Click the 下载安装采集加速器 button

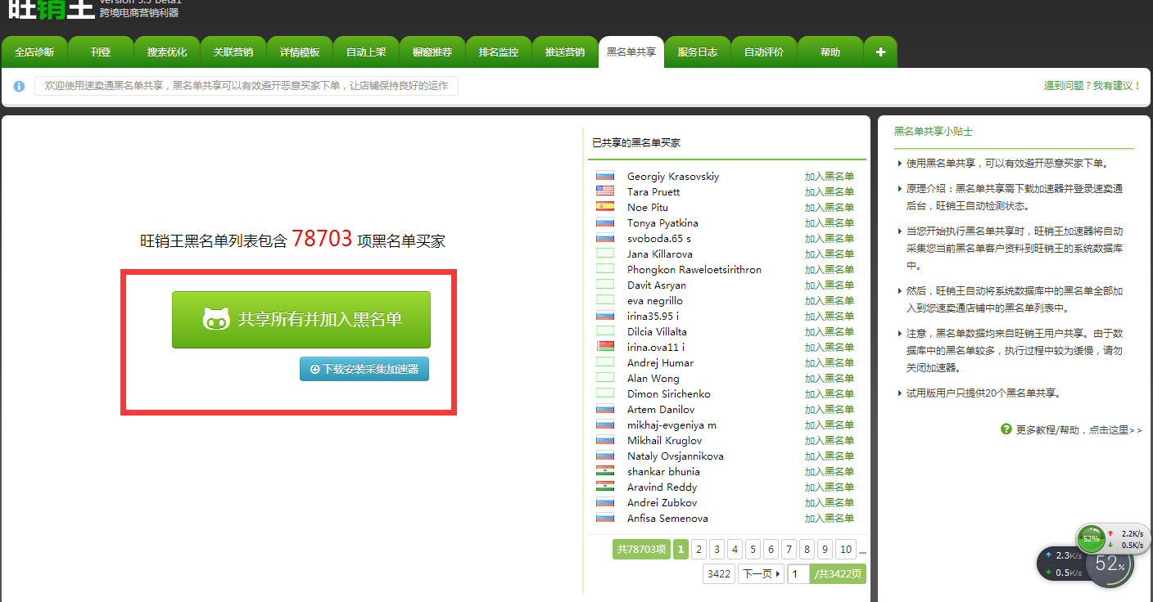(x=364, y=369)
